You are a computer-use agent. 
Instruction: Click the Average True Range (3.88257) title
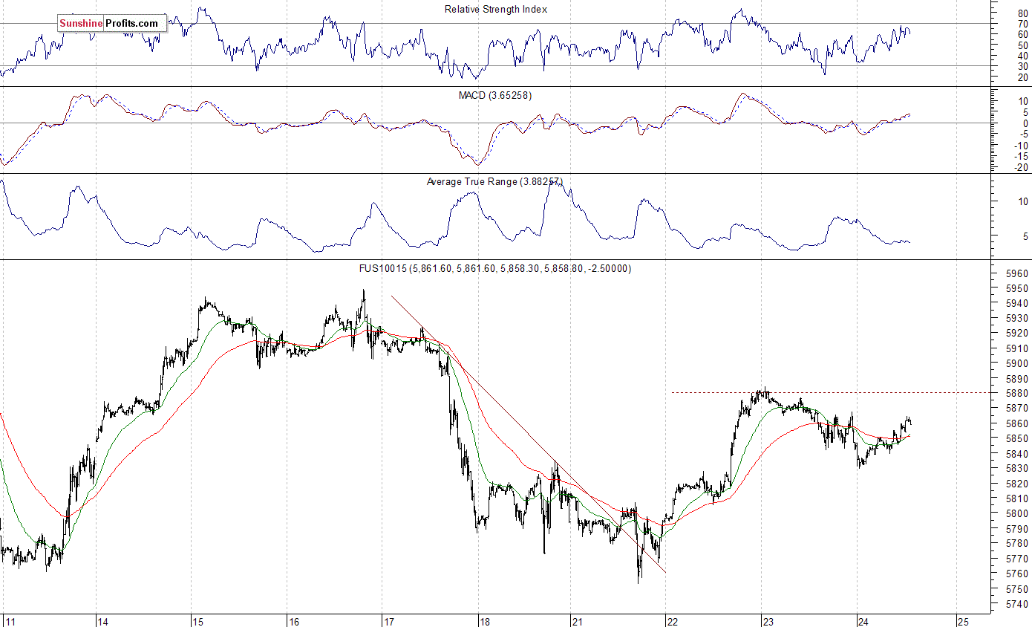click(494, 182)
